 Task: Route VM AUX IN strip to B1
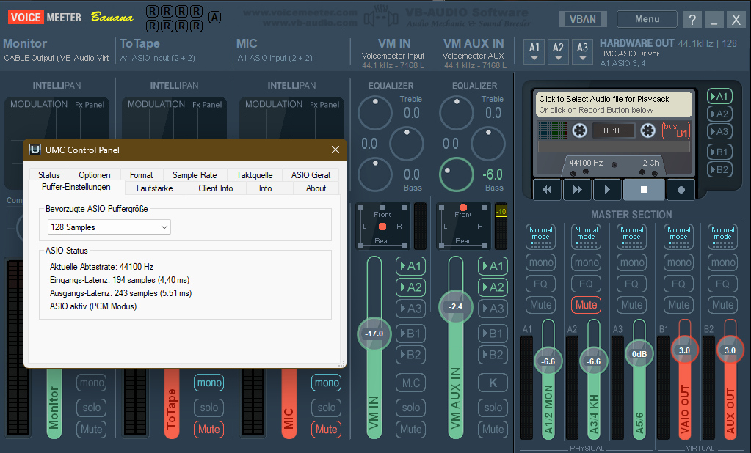pos(493,334)
